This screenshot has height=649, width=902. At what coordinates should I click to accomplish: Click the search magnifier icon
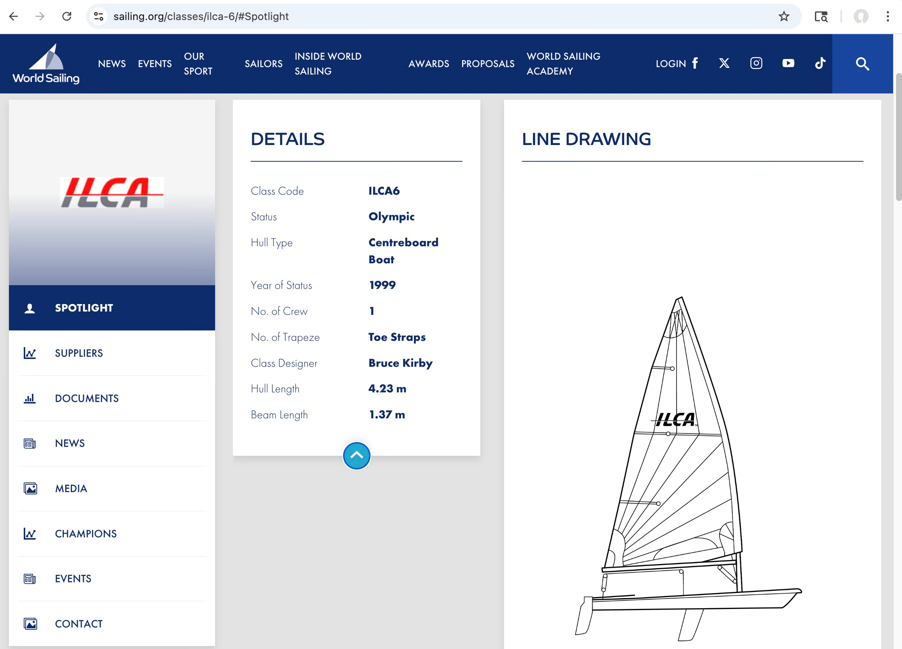[862, 64]
